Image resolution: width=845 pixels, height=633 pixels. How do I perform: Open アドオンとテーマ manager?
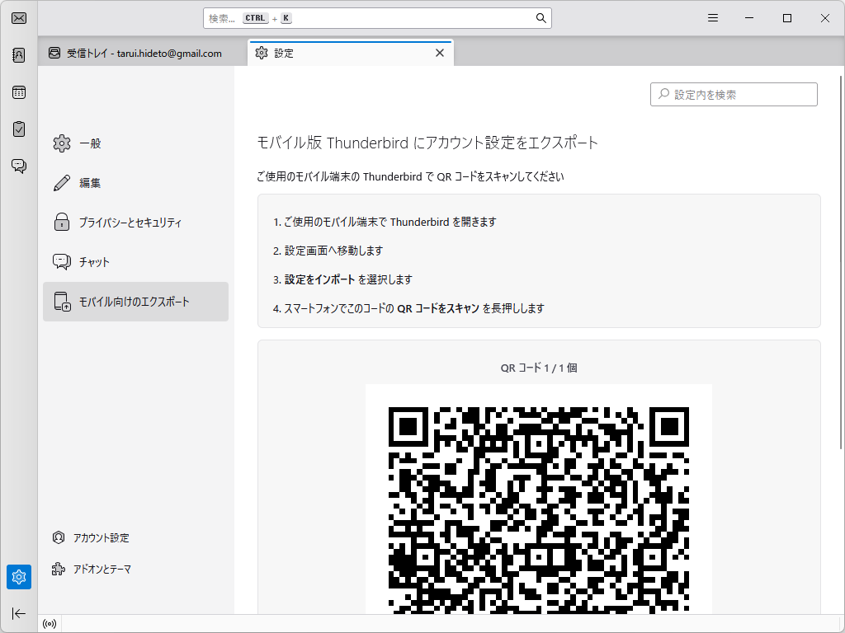pyautogui.click(x=104, y=569)
